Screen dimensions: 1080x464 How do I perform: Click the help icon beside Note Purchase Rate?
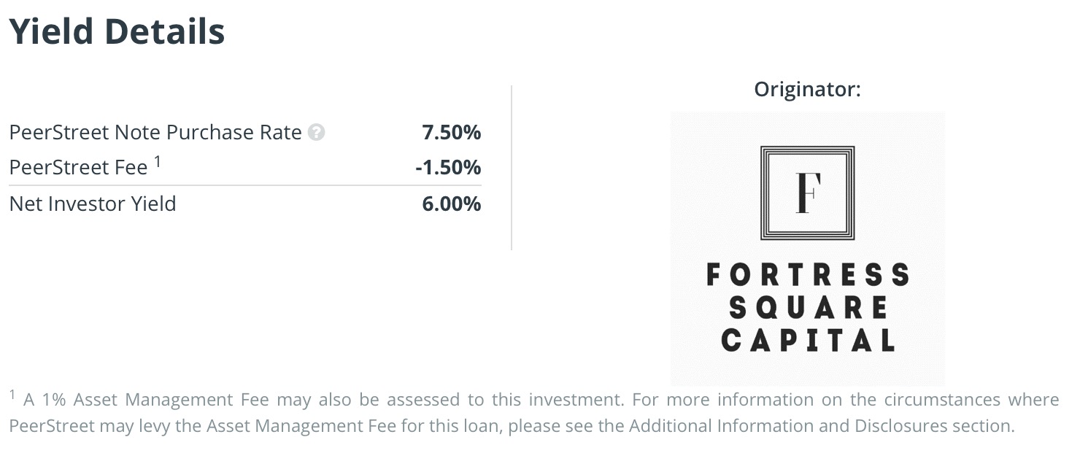[x=316, y=133]
